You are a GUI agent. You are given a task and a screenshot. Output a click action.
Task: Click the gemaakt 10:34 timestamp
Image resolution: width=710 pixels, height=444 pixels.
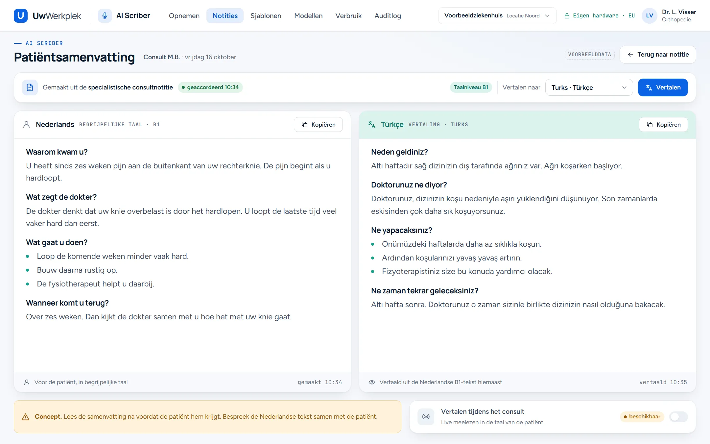(x=319, y=382)
